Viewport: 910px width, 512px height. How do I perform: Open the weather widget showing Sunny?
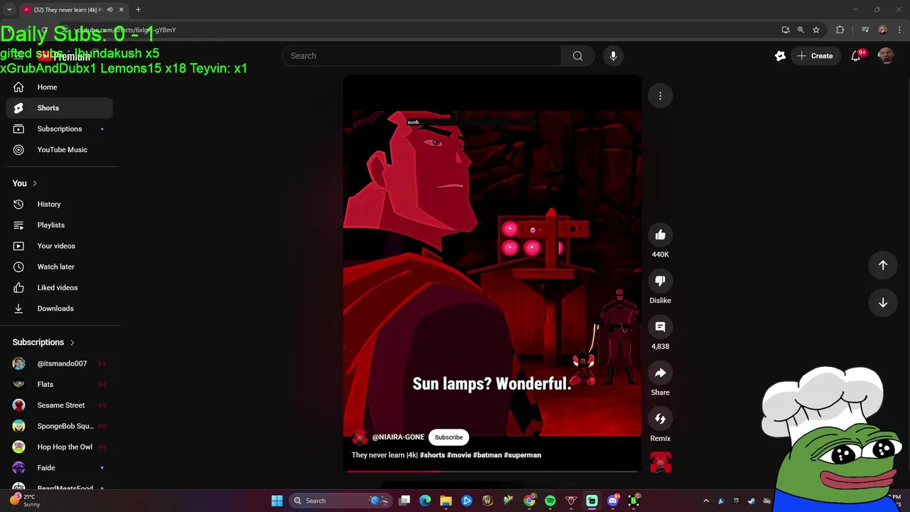pyautogui.click(x=24, y=501)
